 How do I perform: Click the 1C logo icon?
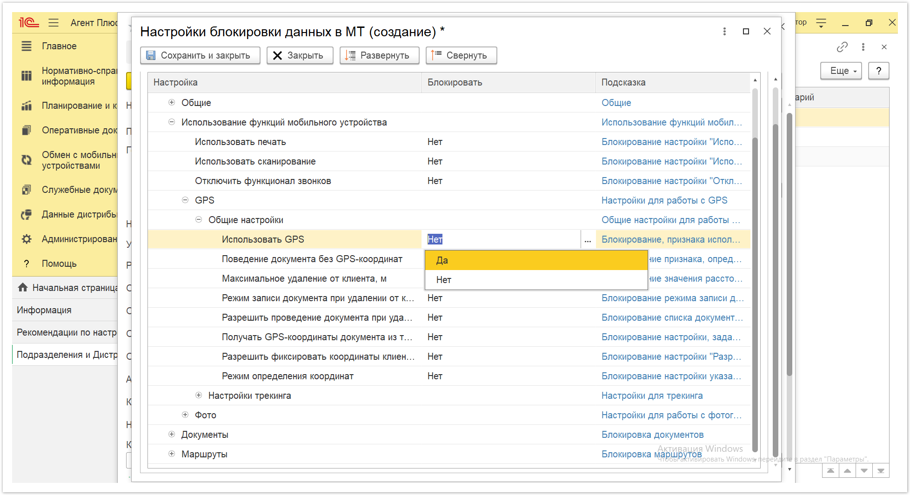pyautogui.click(x=28, y=22)
